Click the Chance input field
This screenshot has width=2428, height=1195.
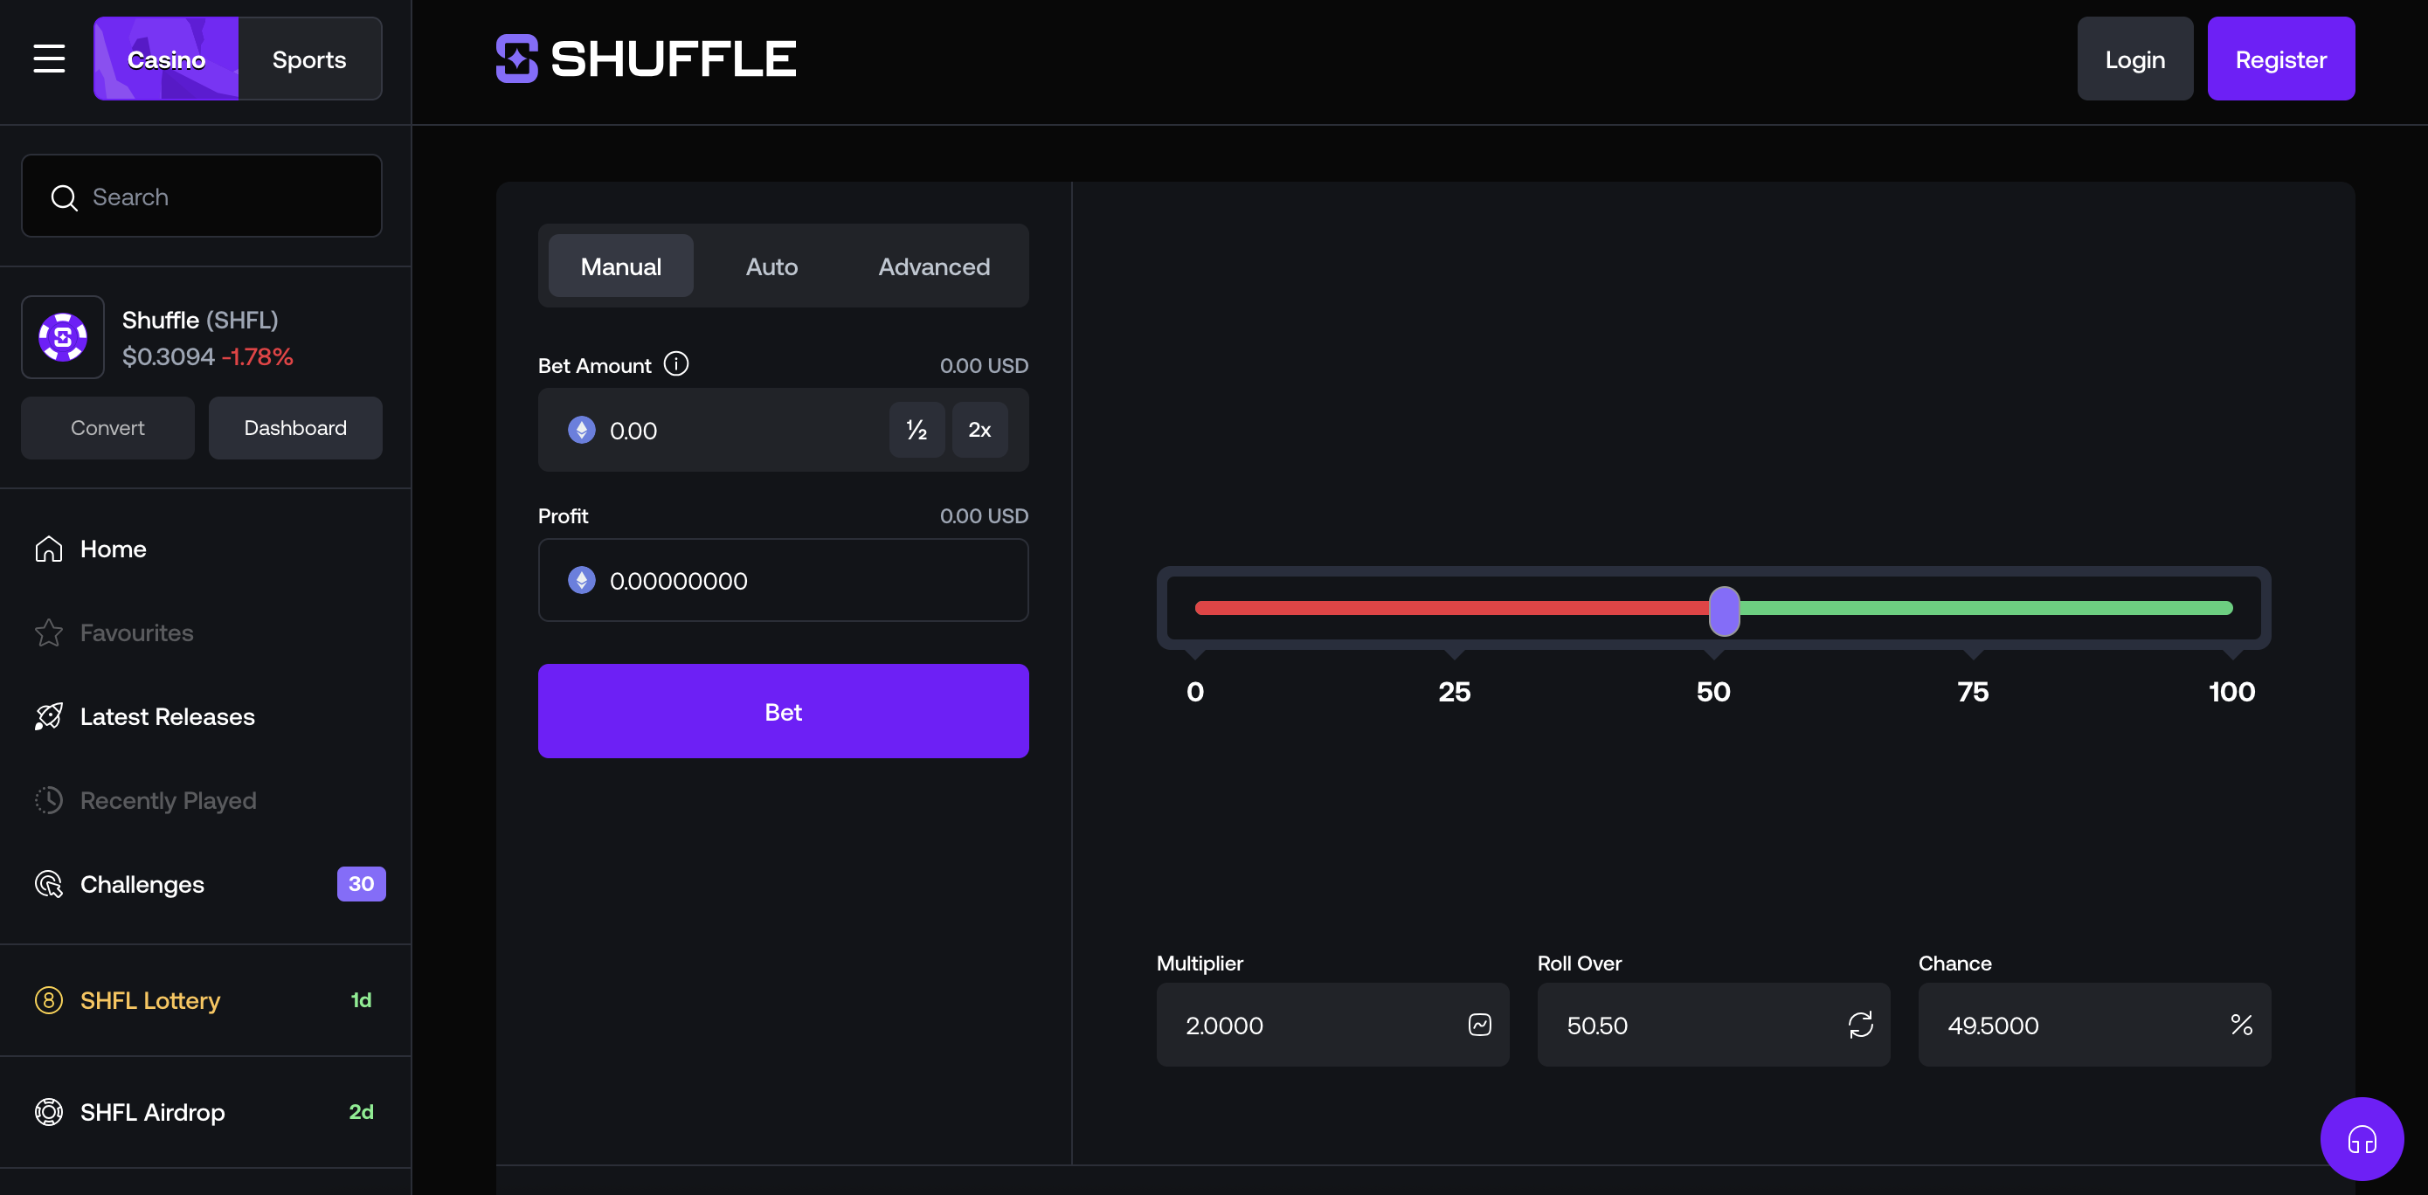click(x=2094, y=1025)
